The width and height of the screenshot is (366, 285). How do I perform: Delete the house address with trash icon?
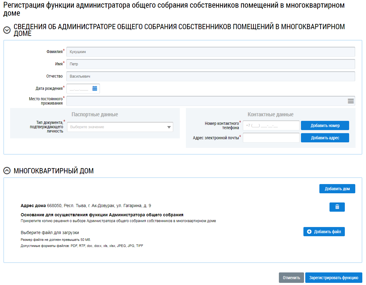337,207
